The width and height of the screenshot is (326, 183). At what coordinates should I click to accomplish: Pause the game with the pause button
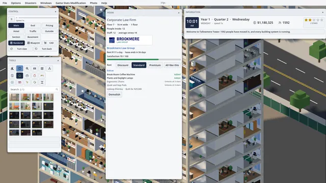[11, 19]
